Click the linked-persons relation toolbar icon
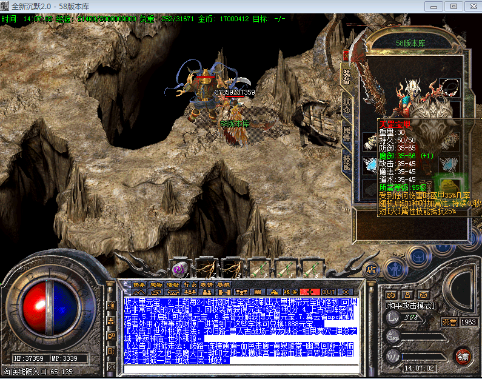The height and width of the screenshot is (379, 482). [x=224, y=292]
